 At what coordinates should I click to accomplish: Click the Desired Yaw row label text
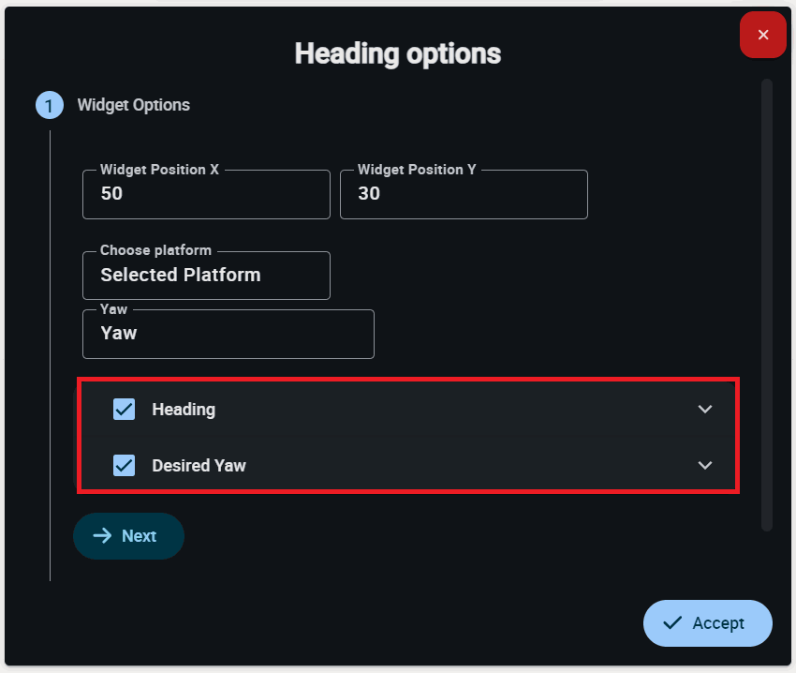199,466
